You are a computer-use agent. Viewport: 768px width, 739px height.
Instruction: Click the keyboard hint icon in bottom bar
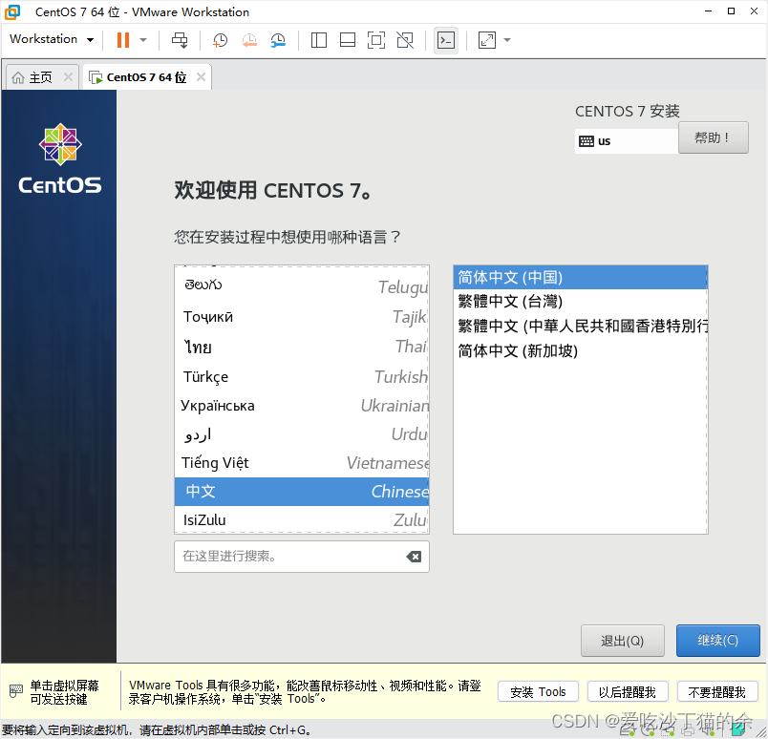tap(15, 691)
